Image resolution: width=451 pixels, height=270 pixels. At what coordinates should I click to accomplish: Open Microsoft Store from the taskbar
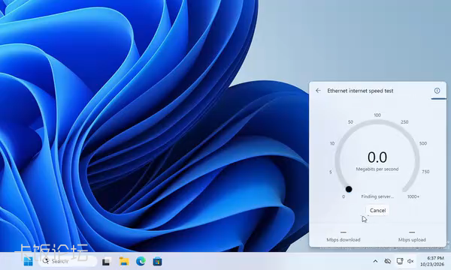coord(157,262)
